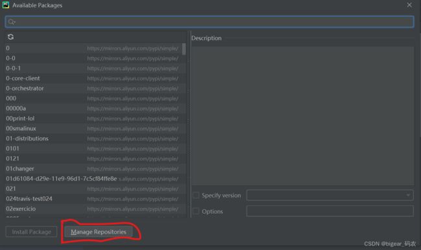Click the Manage Repositories button

pos(98,232)
